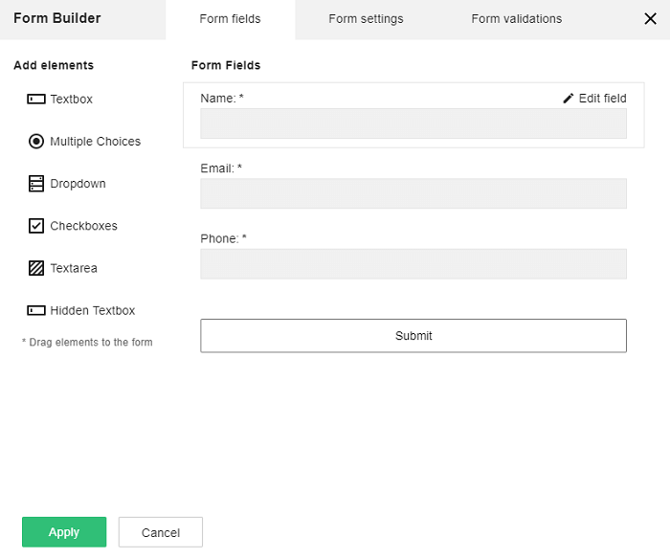Click into the Name input field

click(x=413, y=123)
